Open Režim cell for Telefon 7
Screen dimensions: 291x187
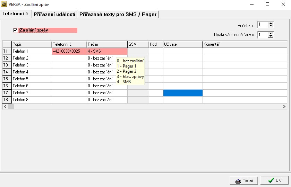click(x=107, y=93)
